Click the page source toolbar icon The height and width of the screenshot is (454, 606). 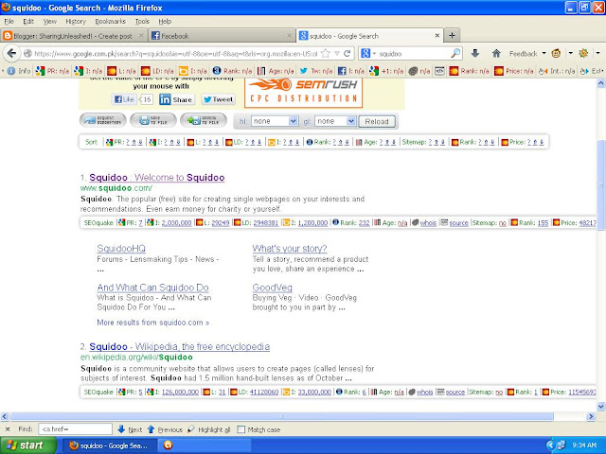coord(439,71)
